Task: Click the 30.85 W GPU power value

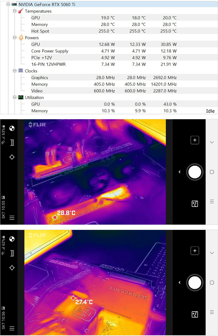Action: 169,44
